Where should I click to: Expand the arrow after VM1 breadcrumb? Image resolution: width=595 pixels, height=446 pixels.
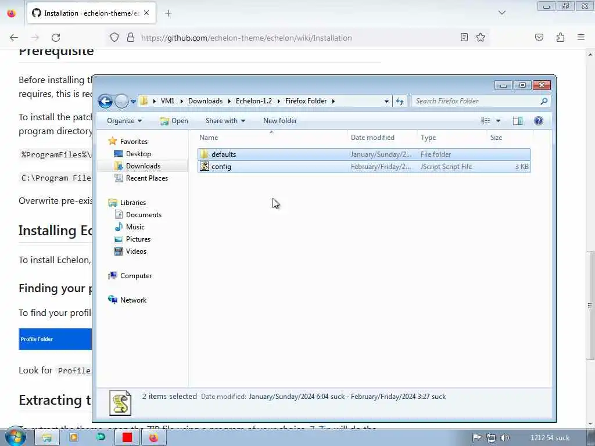tap(181, 101)
